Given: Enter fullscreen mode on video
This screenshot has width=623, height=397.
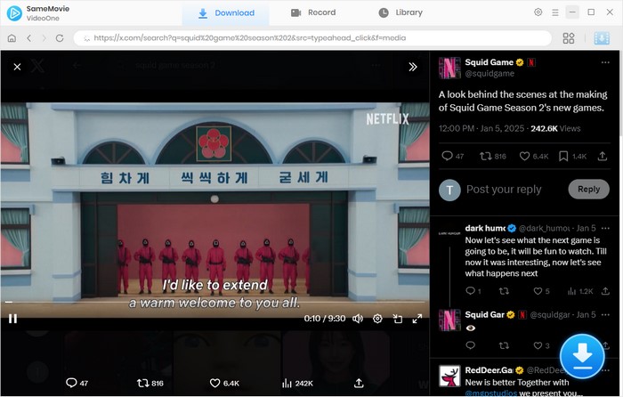Looking at the screenshot, I should [x=417, y=319].
